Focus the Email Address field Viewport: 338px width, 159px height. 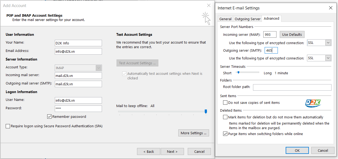pyautogui.click(x=78, y=51)
